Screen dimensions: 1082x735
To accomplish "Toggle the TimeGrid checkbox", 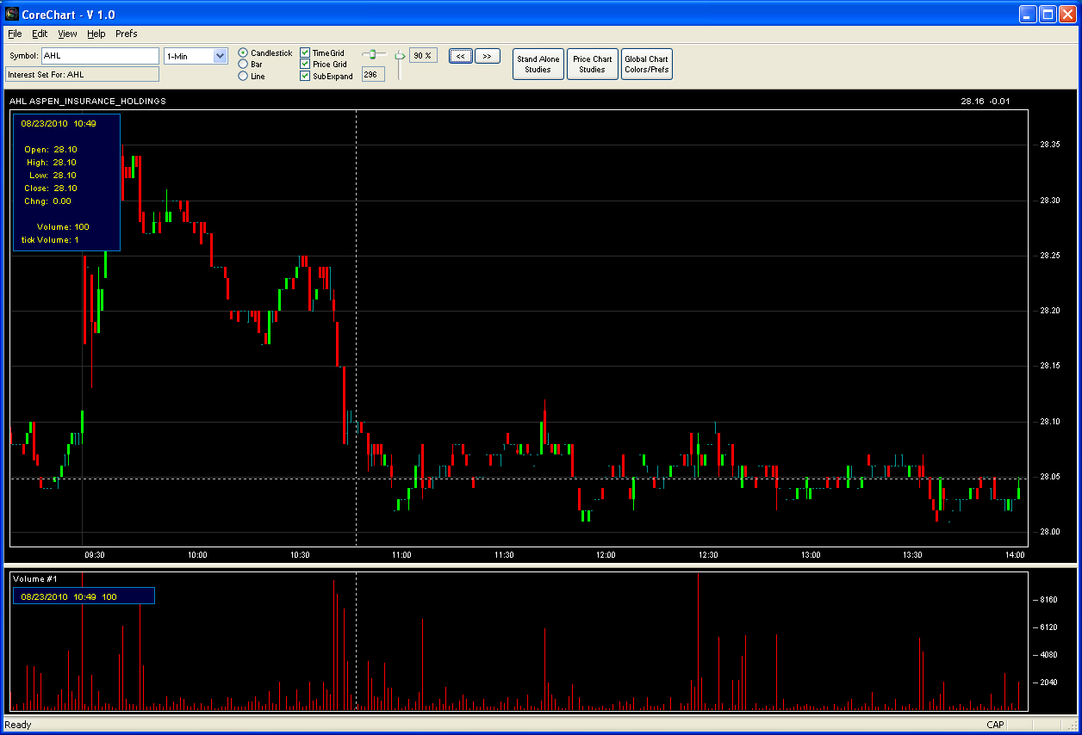I will [x=305, y=53].
